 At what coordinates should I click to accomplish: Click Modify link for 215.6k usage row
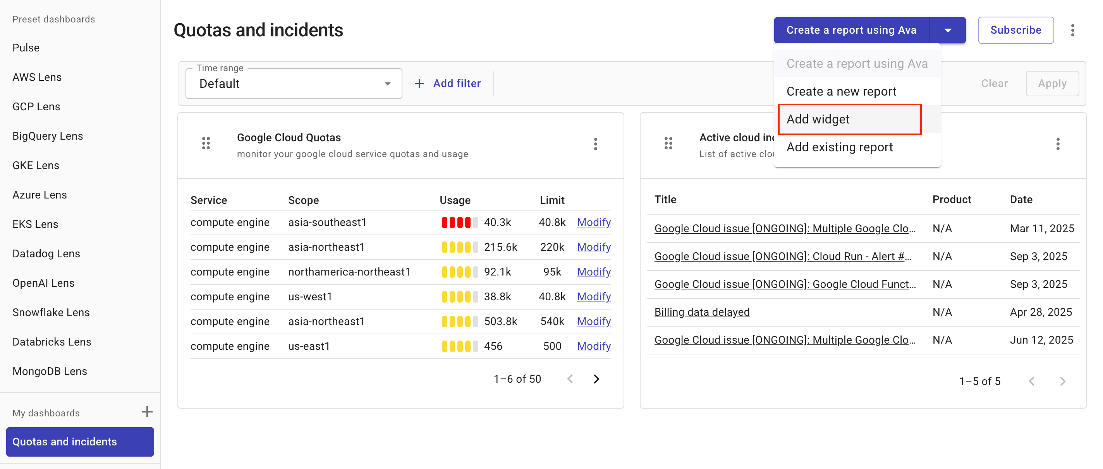(593, 247)
